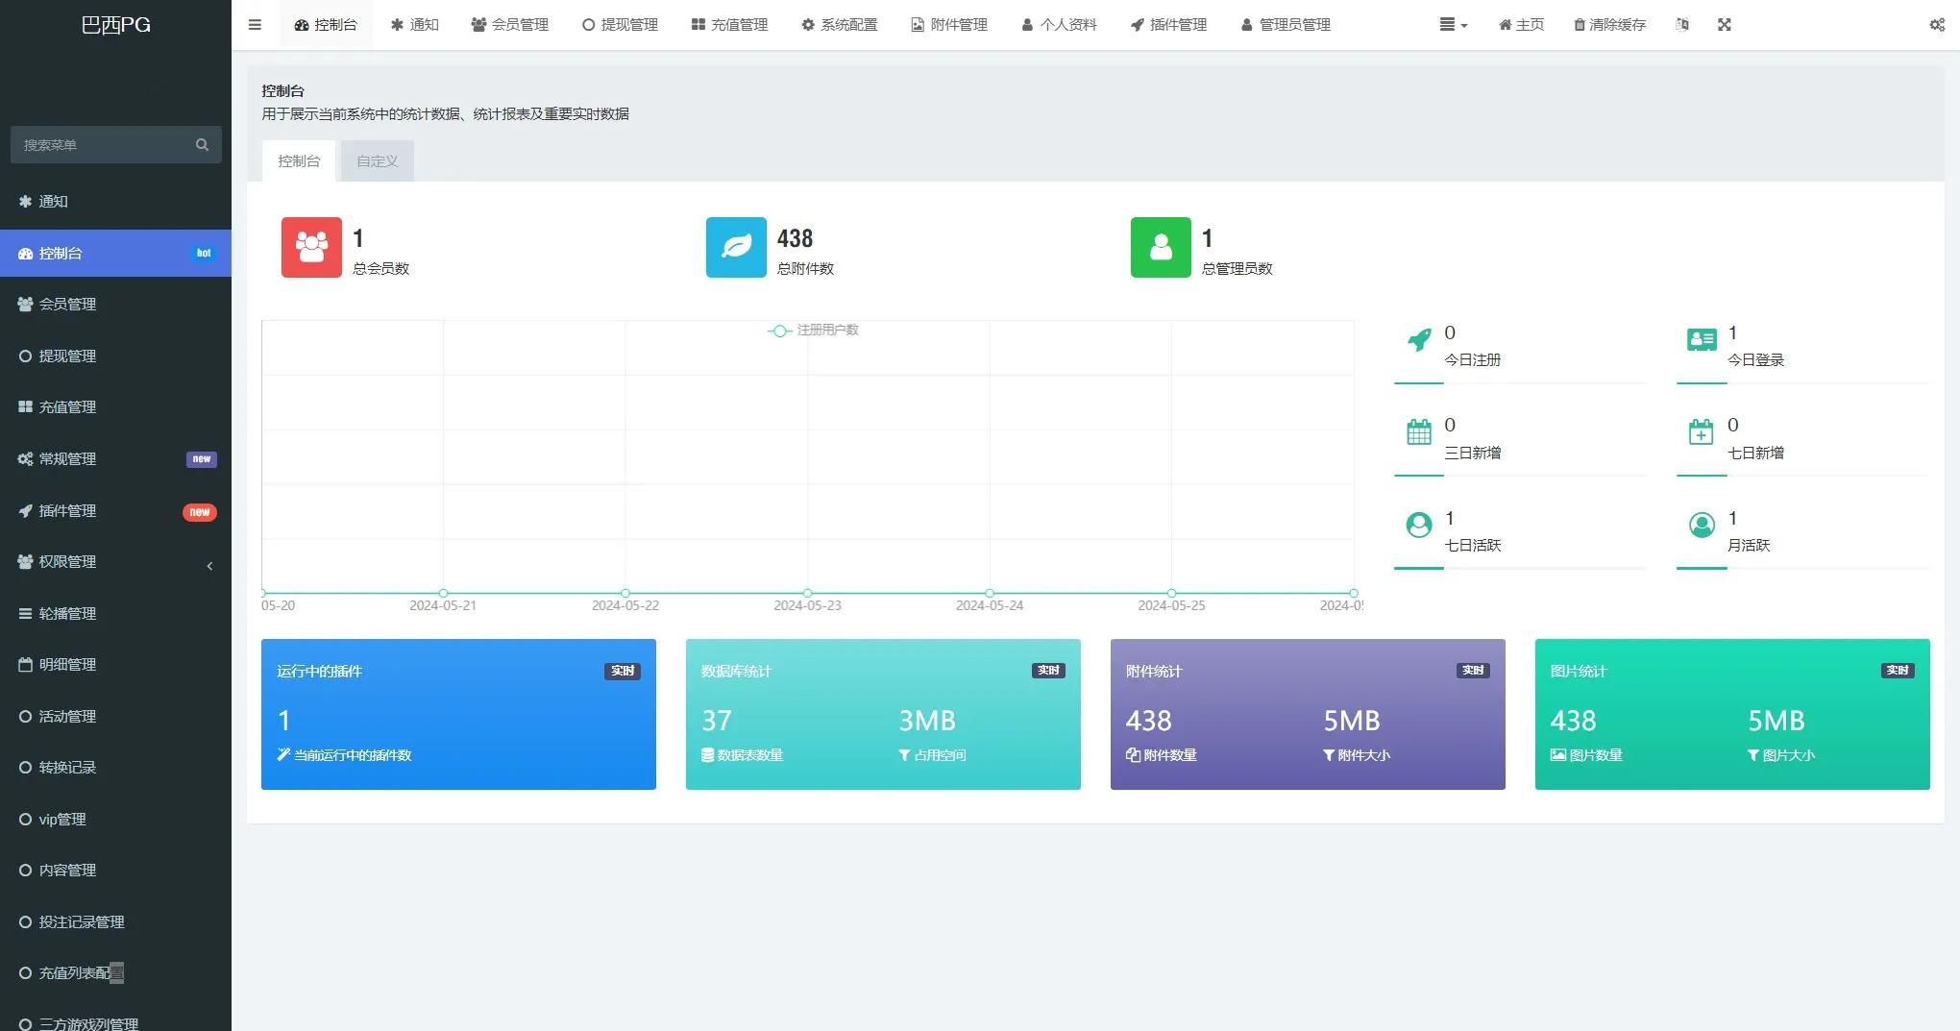The image size is (1960, 1031).
Task: Open 提现管理 from the top toolbar
Action: (x=620, y=25)
